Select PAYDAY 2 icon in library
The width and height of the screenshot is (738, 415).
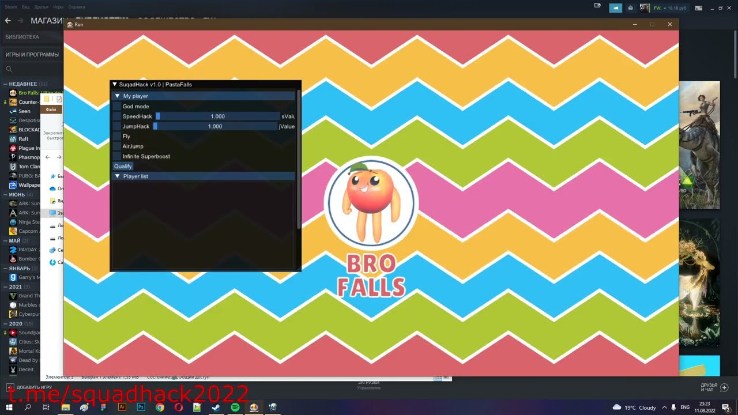click(13, 250)
